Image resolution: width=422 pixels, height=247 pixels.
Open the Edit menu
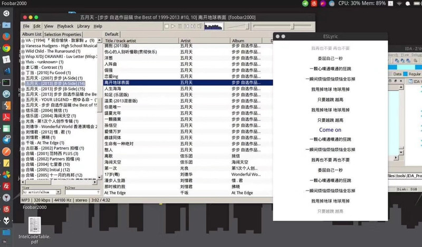pyautogui.click(x=36, y=26)
